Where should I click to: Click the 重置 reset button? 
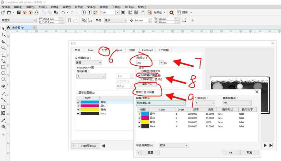pos(151,153)
